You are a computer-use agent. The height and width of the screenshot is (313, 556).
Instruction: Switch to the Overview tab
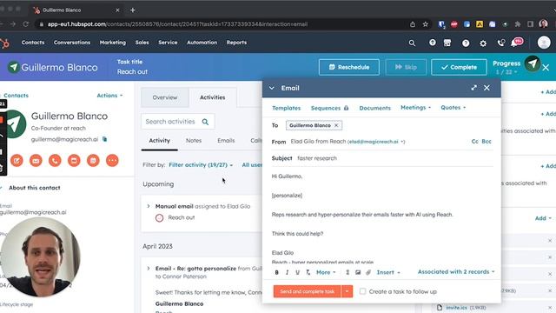click(x=165, y=97)
